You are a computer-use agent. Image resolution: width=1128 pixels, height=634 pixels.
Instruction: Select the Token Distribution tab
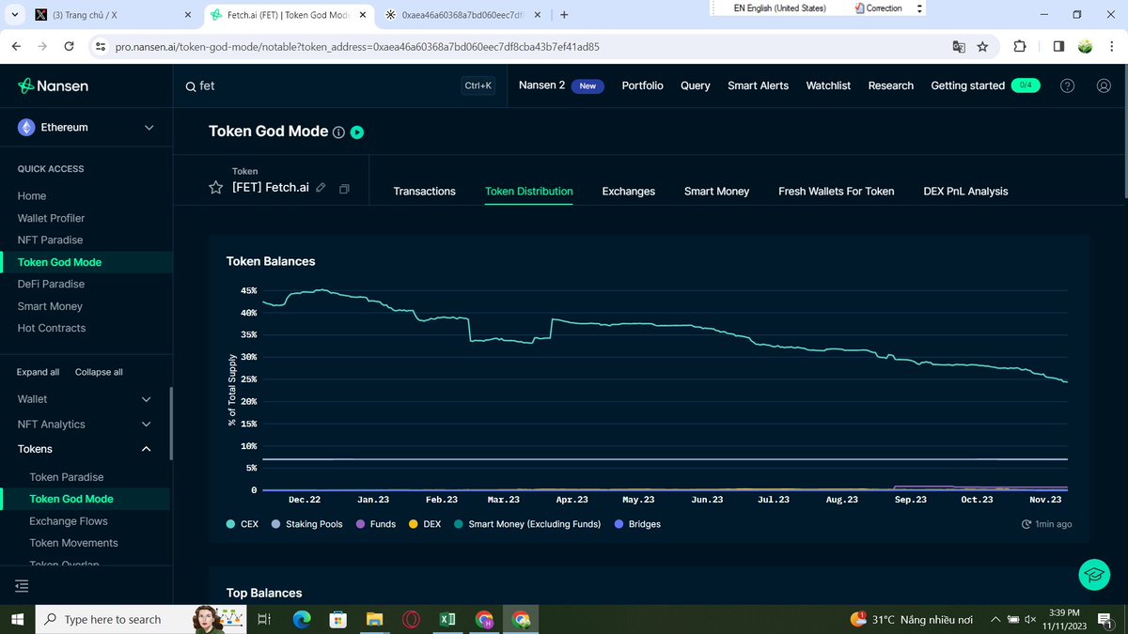click(x=528, y=191)
